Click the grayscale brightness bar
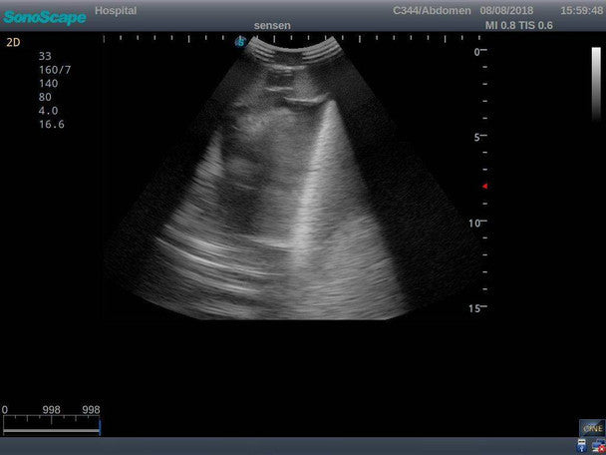Image resolution: width=606 pixels, height=455 pixels. pyautogui.click(x=596, y=84)
